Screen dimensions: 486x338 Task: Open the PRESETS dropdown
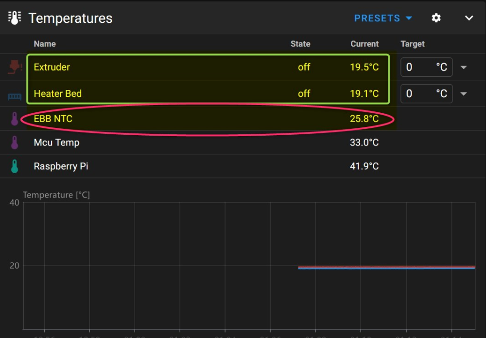(x=383, y=18)
